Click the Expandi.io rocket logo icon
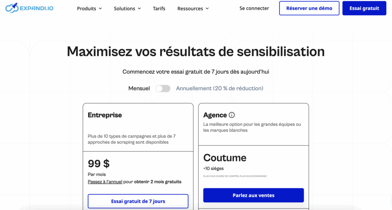 (11, 8)
